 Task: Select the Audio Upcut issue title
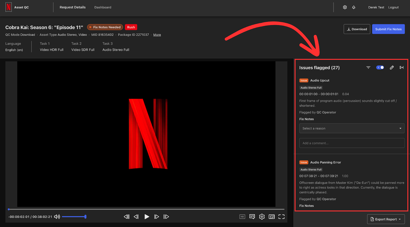pos(320,80)
